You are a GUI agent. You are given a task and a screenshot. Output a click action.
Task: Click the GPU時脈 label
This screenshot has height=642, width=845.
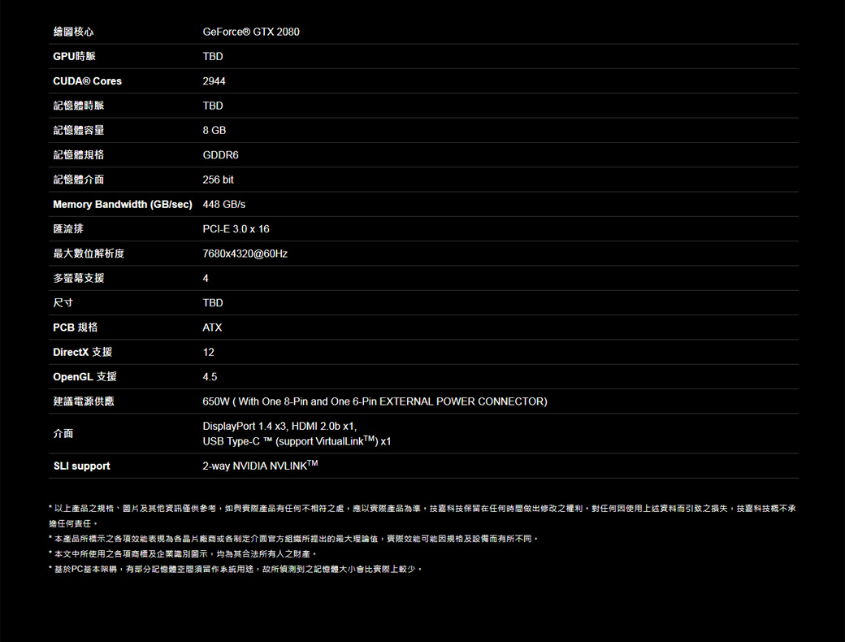click(x=74, y=57)
